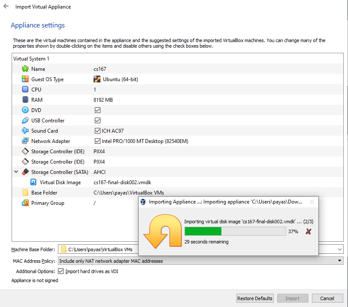Click the Ubuntu OS logo icon
The height and width of the screenshot is (307, 348).
coord(97,79)
